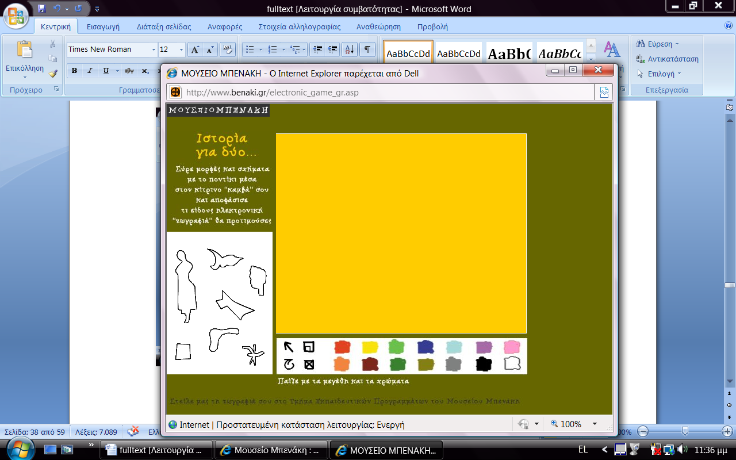This screenshot has height=460, width=736.
Task: Select the arrow pointer tool in the game
Action: pyautogui.click(x=289, y=347)
